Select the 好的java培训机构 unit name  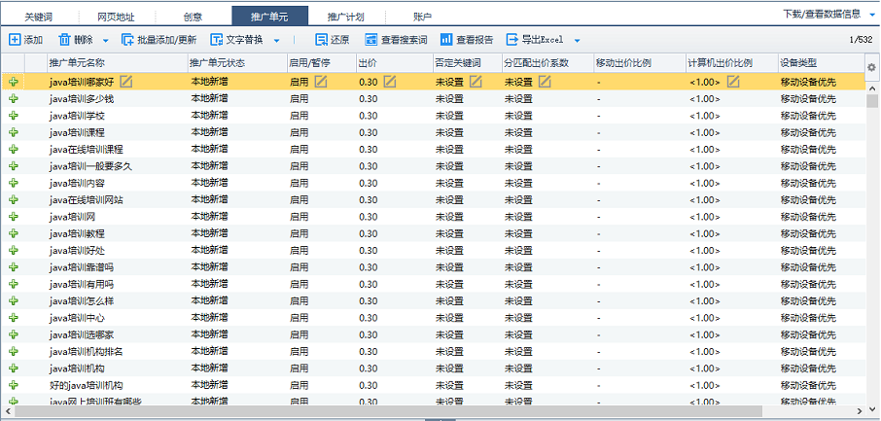(87, 386)
